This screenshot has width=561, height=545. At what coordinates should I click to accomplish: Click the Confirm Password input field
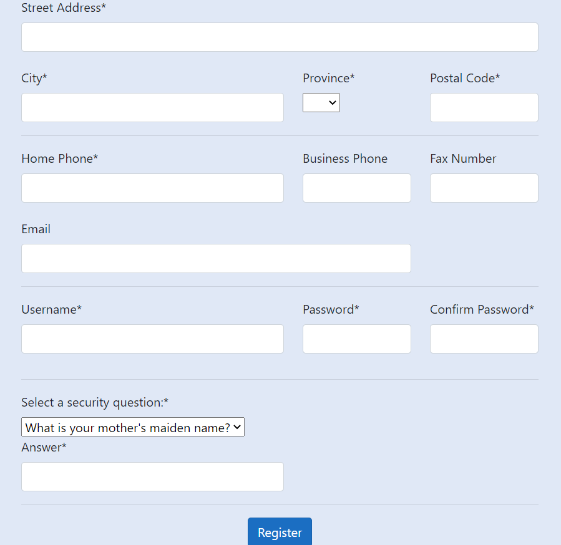click(484, 339)
